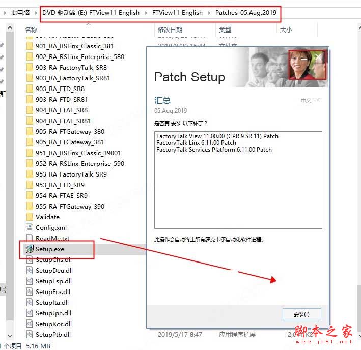
Task: Go to Patches-05.Aug.2019 breadcrumb segment
Action: pos(245,13)
